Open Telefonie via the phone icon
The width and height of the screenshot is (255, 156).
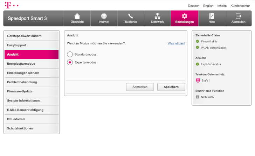[x=131, y=16]
